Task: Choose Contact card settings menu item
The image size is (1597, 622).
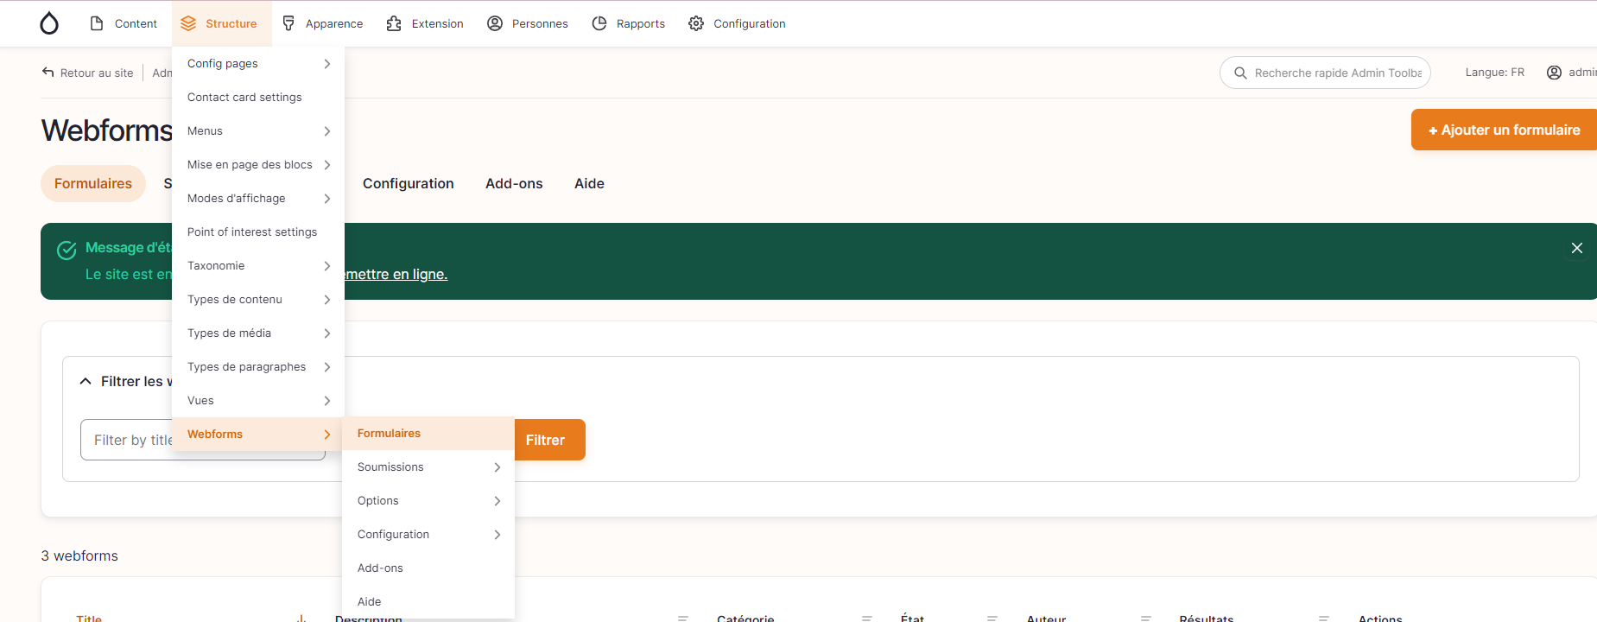Action: [x=244, y=98]
